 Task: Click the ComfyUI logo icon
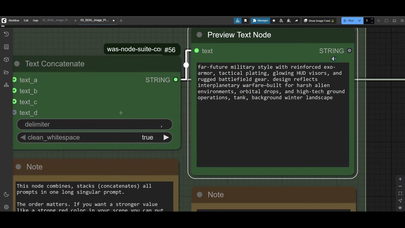click(x=4, y=21)
